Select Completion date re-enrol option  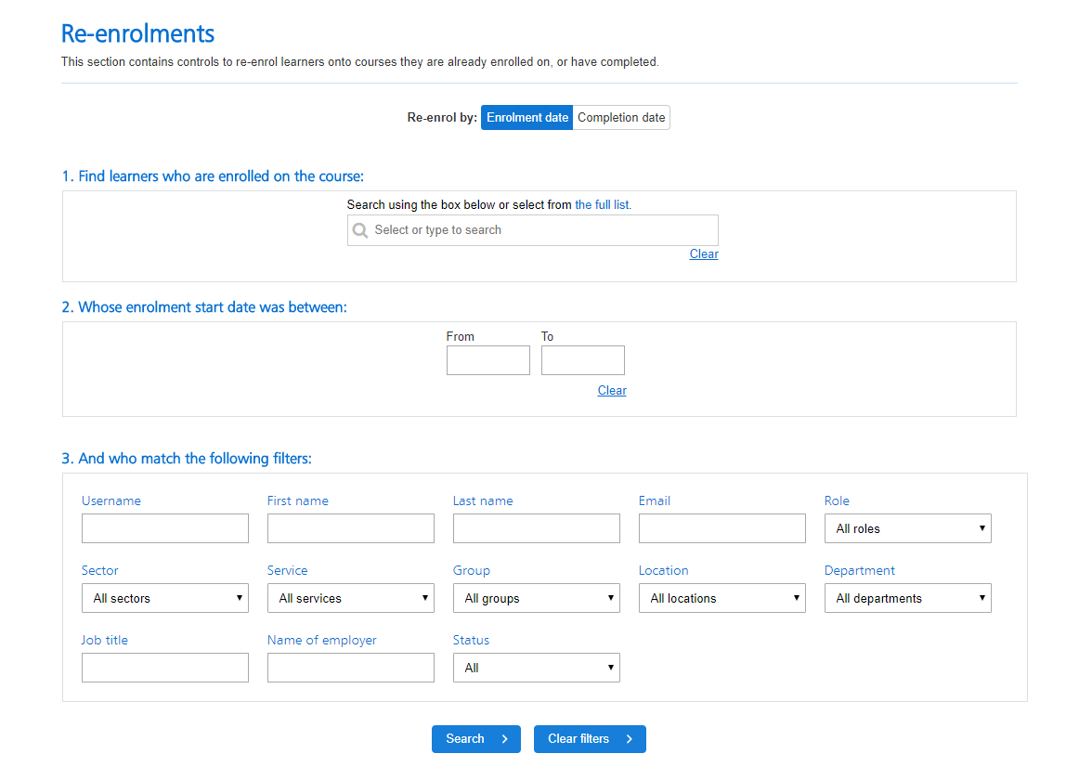point(620,118)
